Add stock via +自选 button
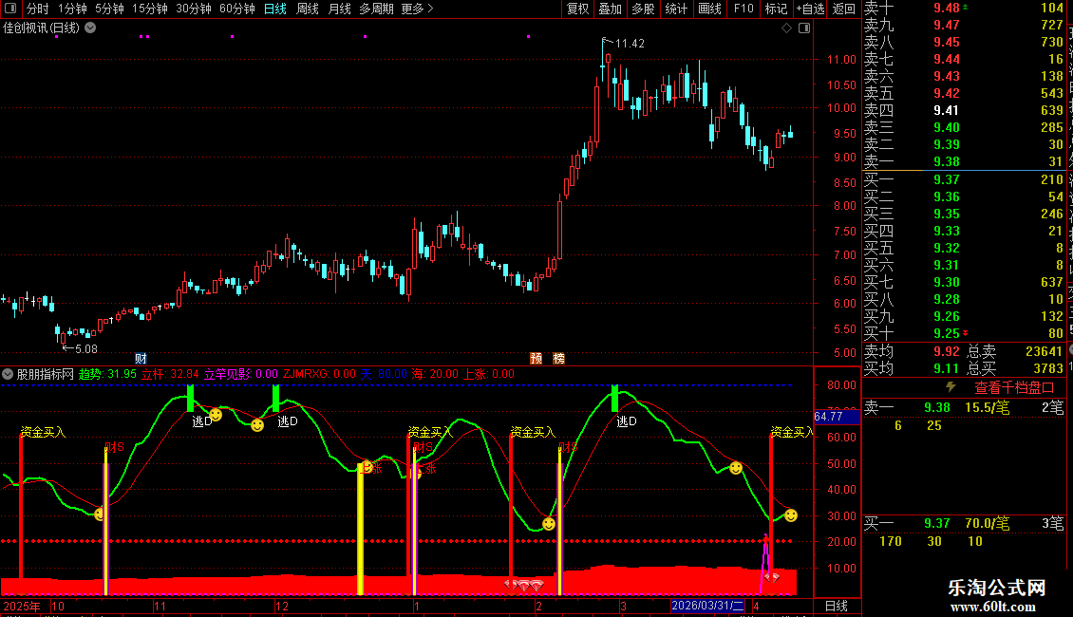The image size is (1073, 617). click(x=810, y=9)
